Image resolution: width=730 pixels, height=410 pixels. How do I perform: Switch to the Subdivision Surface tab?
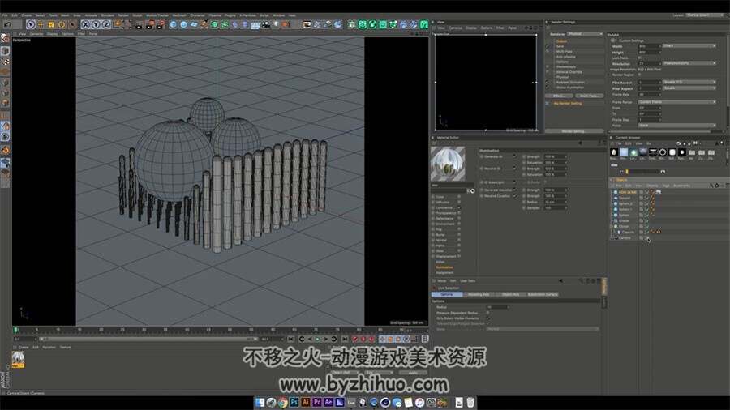coord(543,294)
